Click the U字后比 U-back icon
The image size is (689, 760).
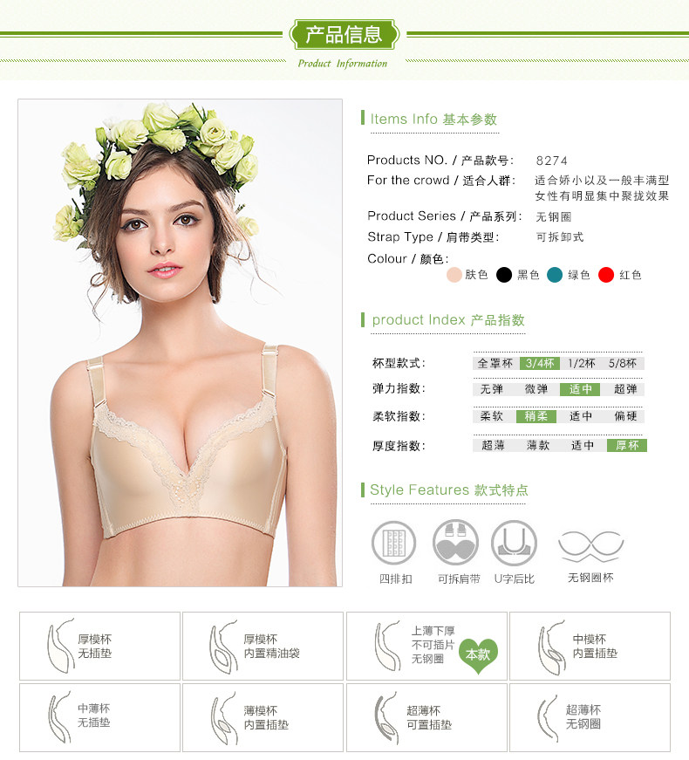(514, 544)
